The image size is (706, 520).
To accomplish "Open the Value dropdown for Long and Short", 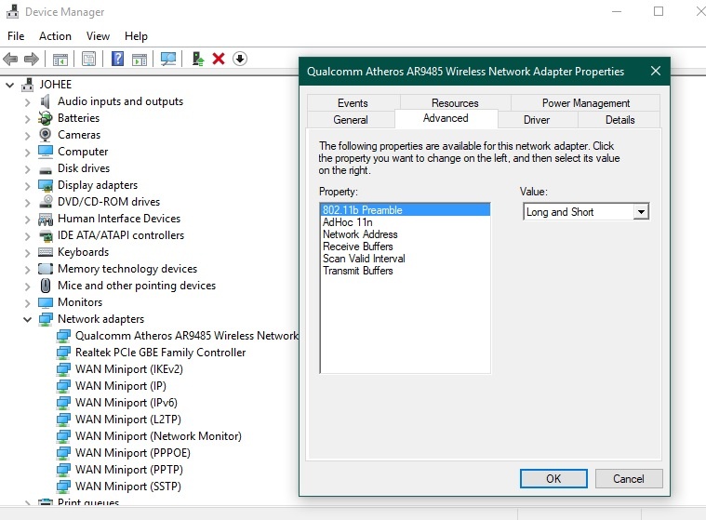I will (640, 212).
